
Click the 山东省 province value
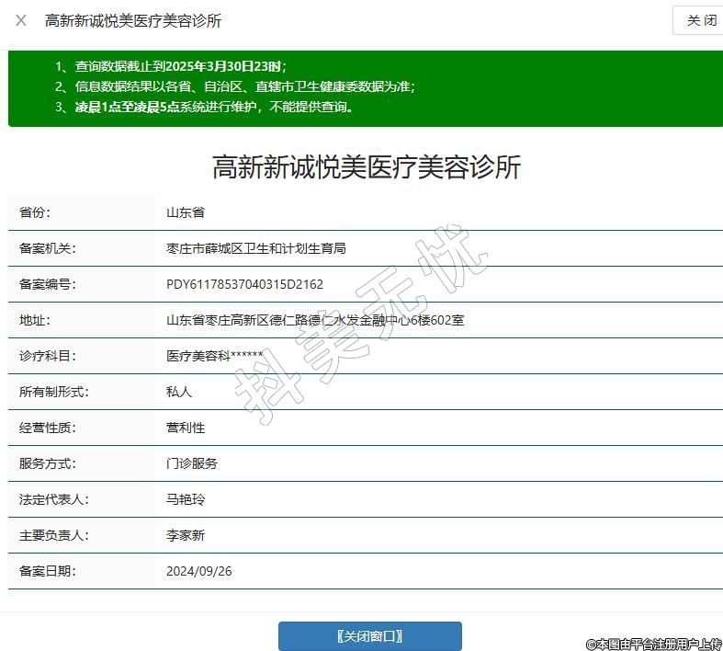(186, 212)
